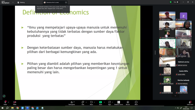Open the Apps menu
Image resolution: width=195 pixels, height=110 pixels.
[109, 103]
